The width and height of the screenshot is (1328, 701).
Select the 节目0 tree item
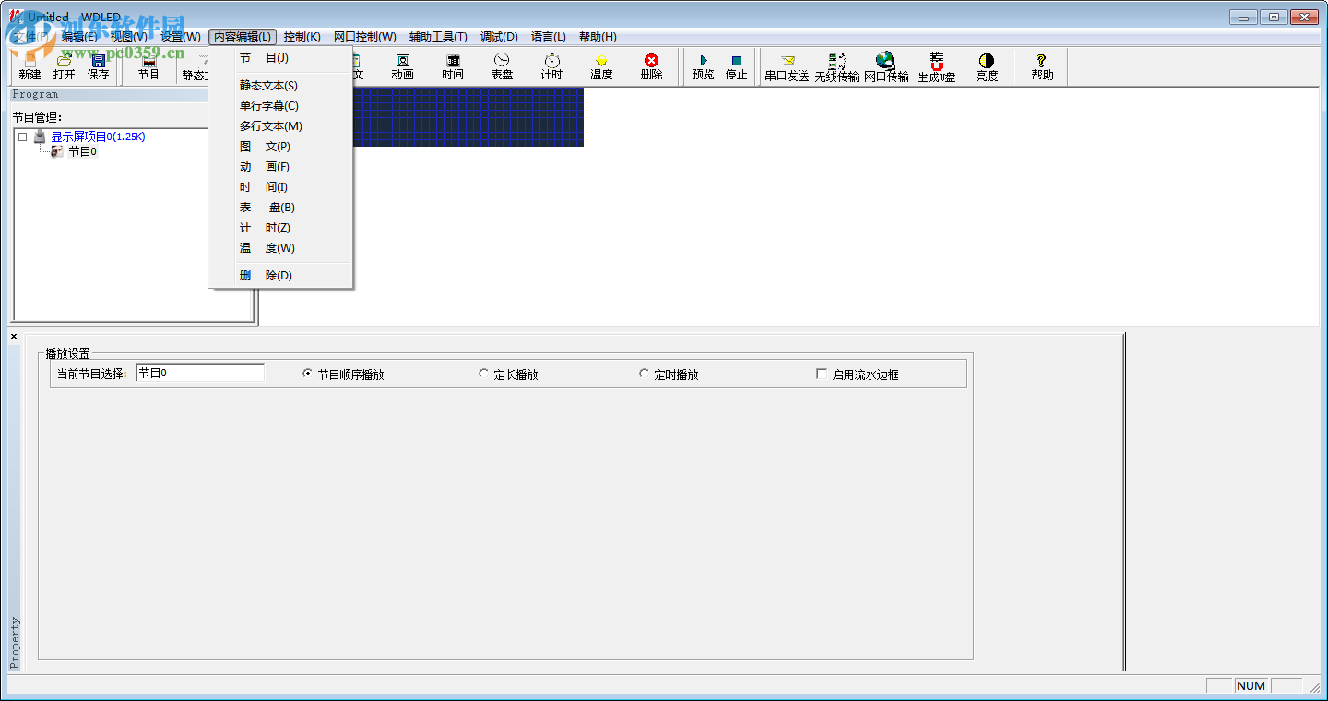click(x=82, y=151)
